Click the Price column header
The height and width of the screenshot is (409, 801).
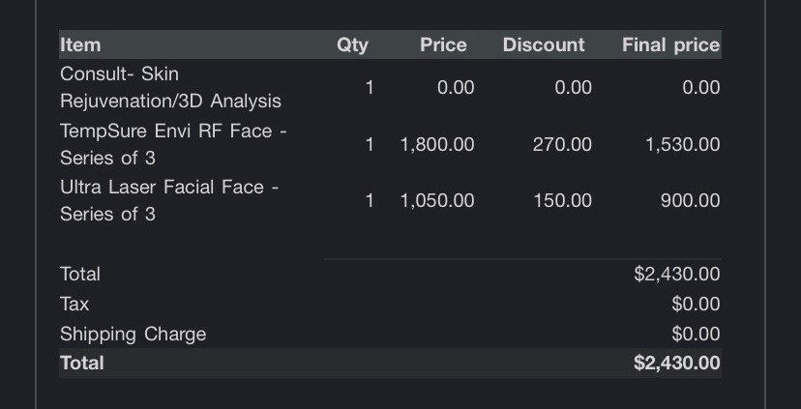(x=443, y=44)
